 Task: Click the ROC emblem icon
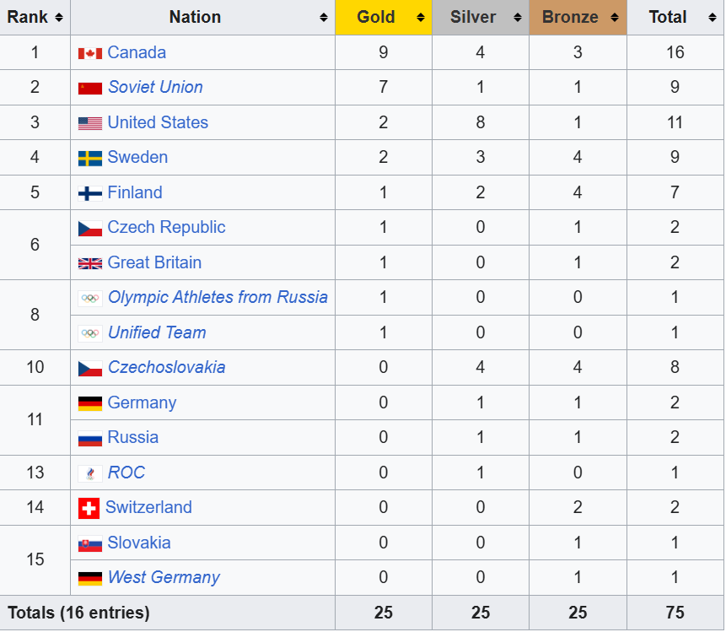click(90, 473)
